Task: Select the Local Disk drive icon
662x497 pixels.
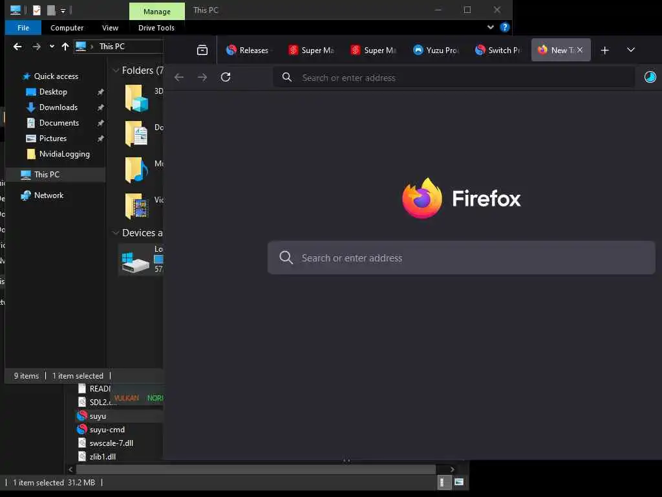Action: point(135,261)
